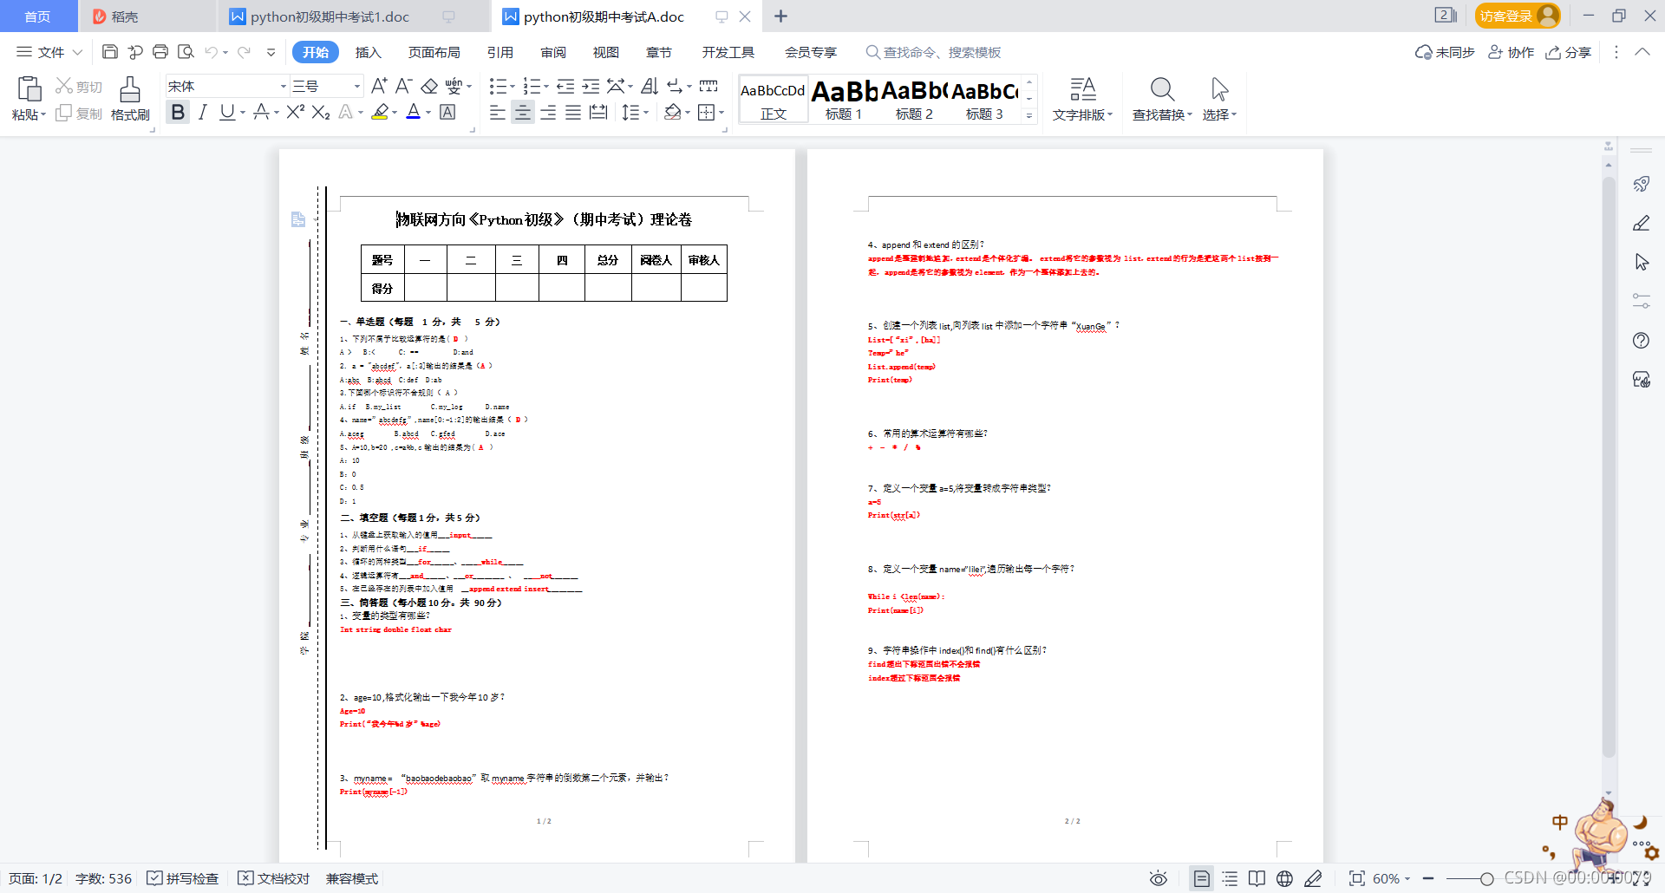Click the Text Layout icon
Image resolution: width=1665 pixels, height=893 pixels.
(1082, 88)
